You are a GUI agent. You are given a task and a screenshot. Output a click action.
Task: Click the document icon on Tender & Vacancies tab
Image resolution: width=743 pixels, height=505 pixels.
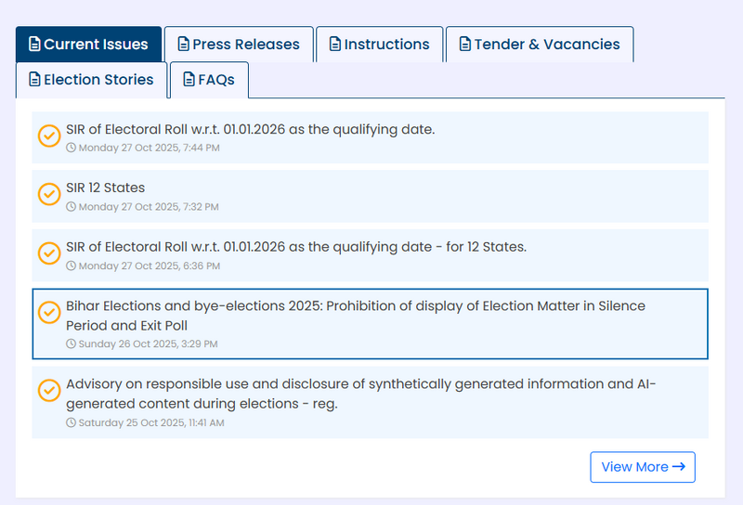[465, 45]
